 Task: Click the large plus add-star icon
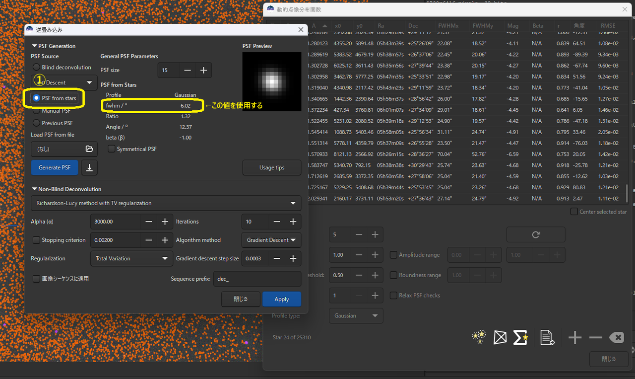click(x=574, y=338)
